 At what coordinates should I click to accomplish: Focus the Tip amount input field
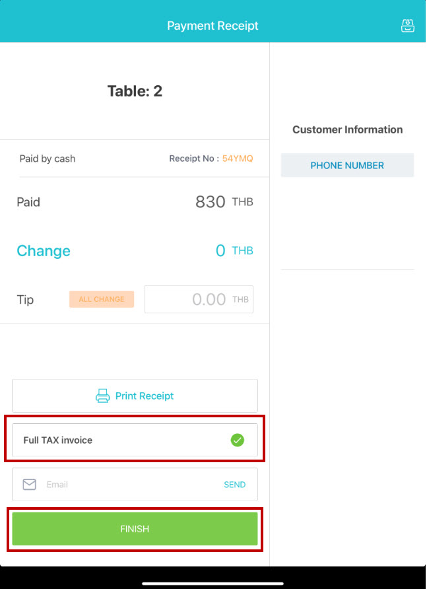tap(191, 300)
